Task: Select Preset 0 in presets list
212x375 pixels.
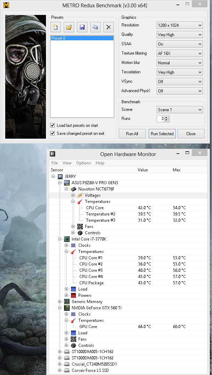Action: coord(82,38)
